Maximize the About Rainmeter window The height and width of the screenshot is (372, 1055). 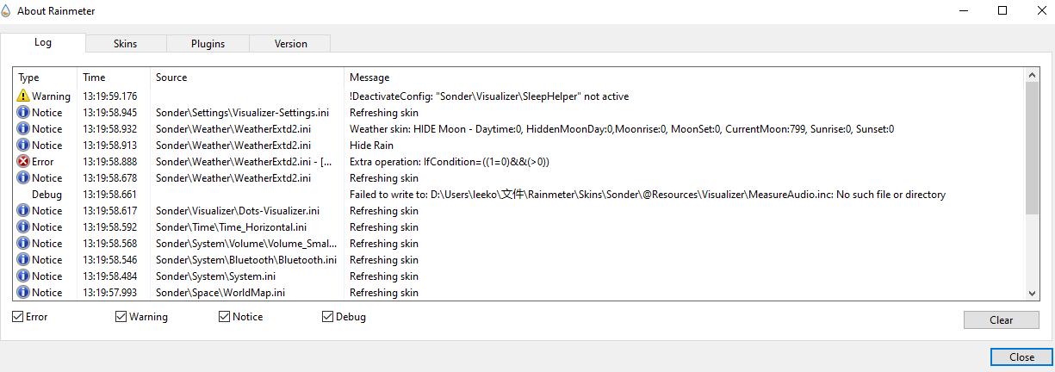point(1002,10)
